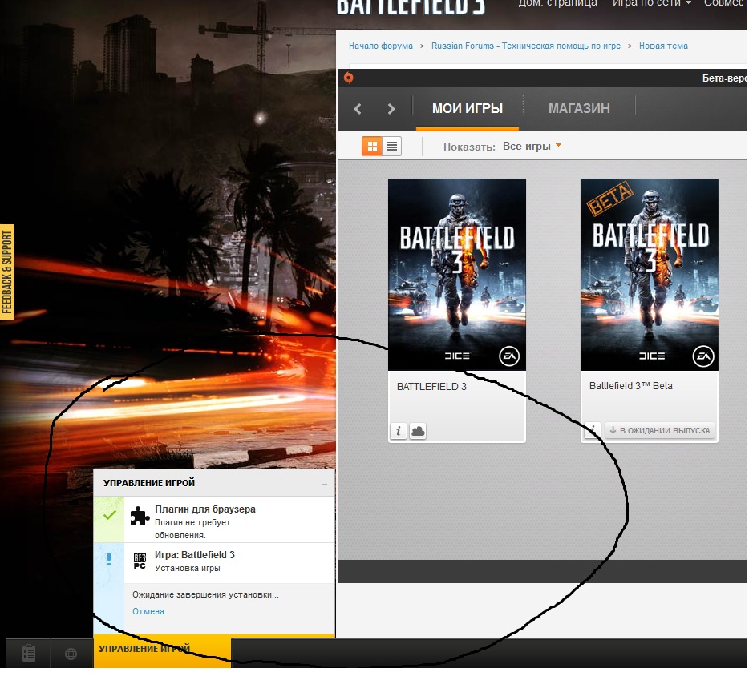Toggle the УПРАВЛЕНИЕ ИГРОЙ bottom tab
Viewport: 749px width, 676px height.
pos(163,652)
